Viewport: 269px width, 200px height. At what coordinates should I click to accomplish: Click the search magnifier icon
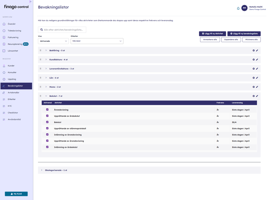tap(41, 30)
